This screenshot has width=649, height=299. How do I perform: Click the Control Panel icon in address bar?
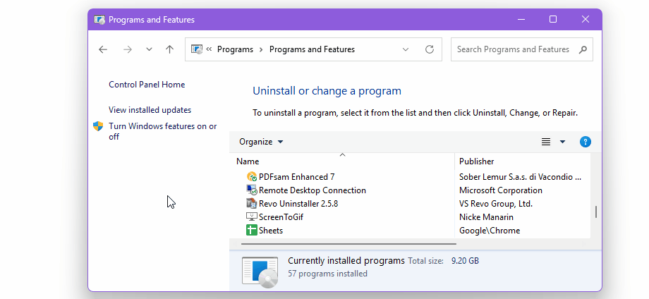197,49
